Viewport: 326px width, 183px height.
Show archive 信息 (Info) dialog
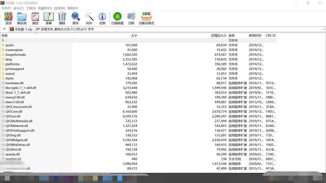coord(102,18)
